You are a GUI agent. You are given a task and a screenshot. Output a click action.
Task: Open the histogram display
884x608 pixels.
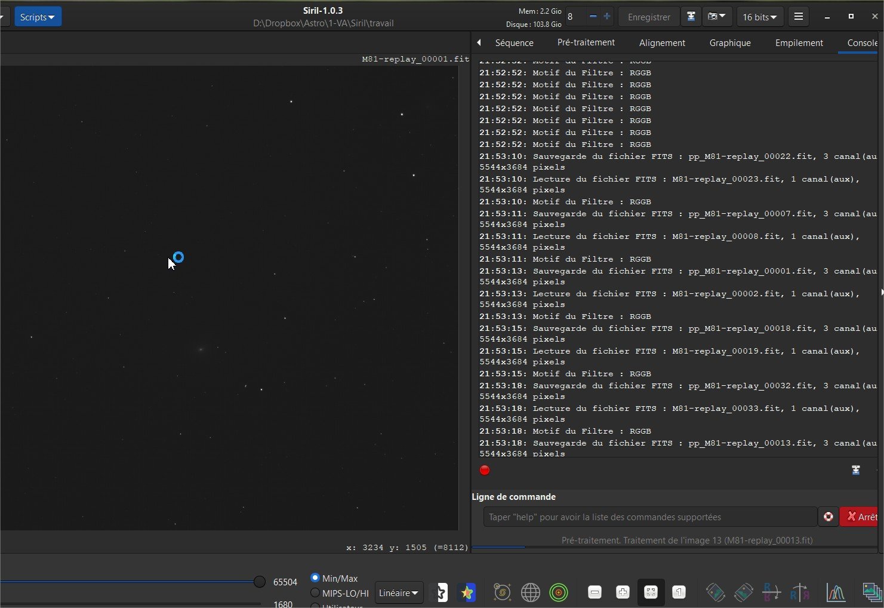coord(836,592)
